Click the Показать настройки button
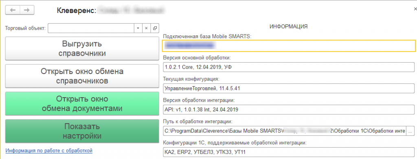417x159 pixels. click(x=82, y=131)
